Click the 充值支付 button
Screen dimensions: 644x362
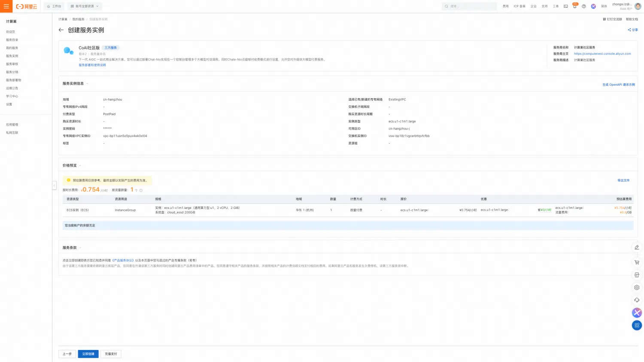tap(111, 354)
